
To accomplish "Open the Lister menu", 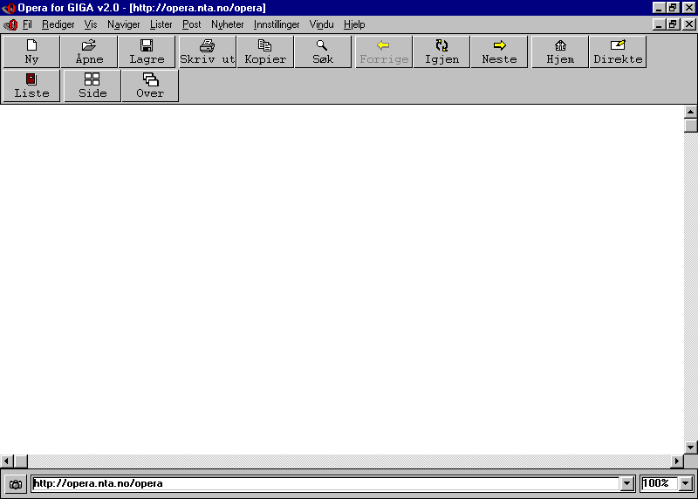I will pos(161,24).
